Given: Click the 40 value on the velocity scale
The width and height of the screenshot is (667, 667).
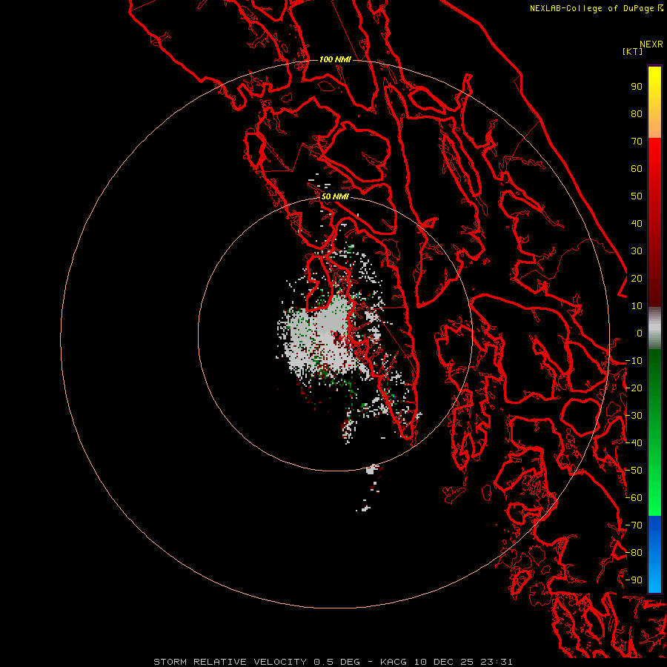Looking at the screenshot, I should [637, 224].
